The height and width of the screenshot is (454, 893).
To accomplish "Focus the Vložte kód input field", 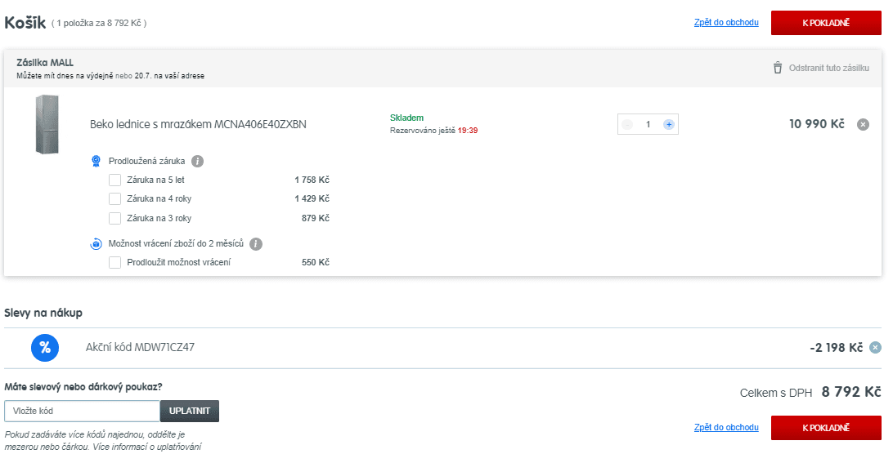I will click(82, 411).
